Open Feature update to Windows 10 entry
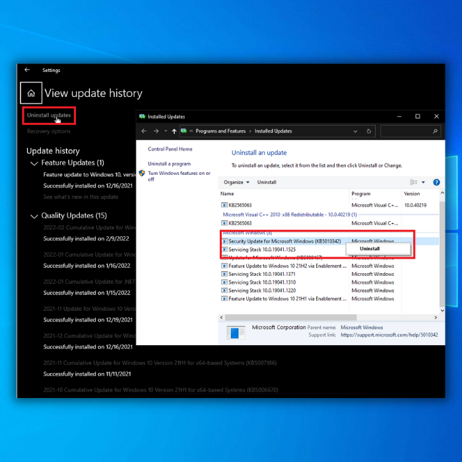The height and width of the screenshot is (462, 462). [x=90, y=175]
